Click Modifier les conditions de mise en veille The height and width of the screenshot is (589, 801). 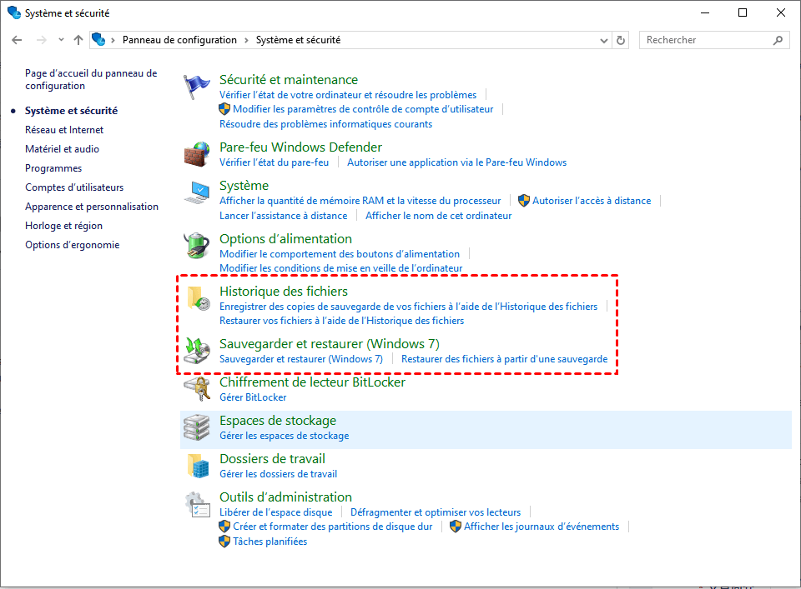click(x=340, y=268)
